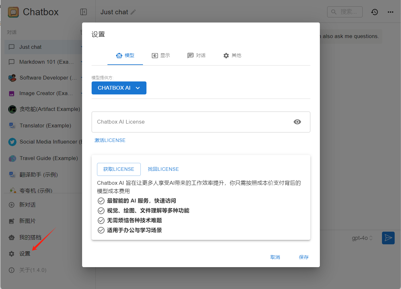Open the Social Media Influencer Twitter avatar
This screenshot has width=401, height=289.
pyautogui.click(x=12, y=142)
